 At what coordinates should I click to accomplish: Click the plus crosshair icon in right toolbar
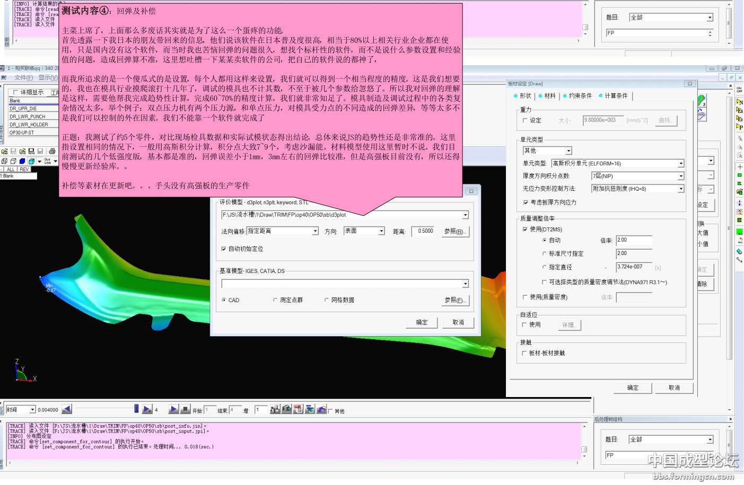[739, 167]
